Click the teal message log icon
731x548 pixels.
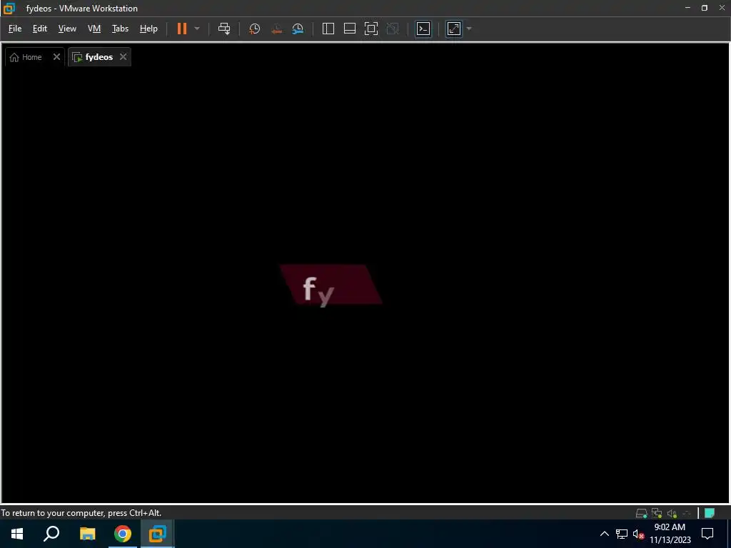point(710,514)
